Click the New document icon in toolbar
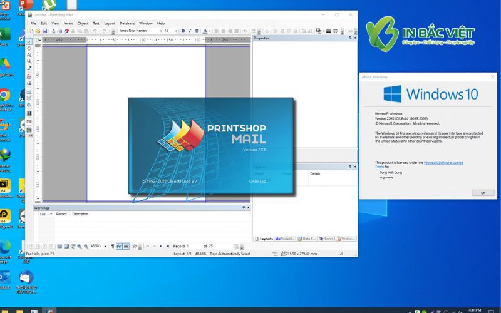 31,31
